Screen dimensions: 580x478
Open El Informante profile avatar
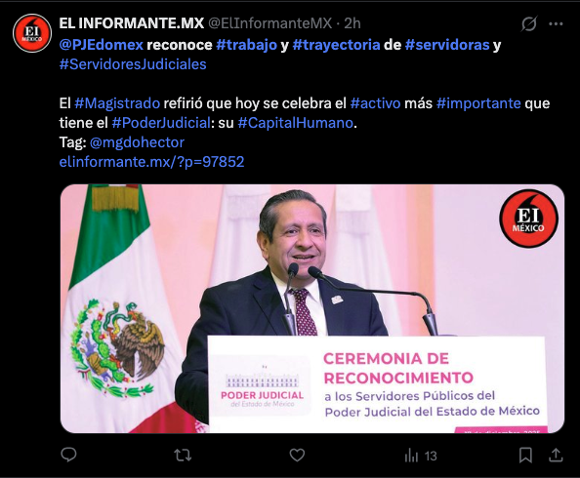coord(32,33)
